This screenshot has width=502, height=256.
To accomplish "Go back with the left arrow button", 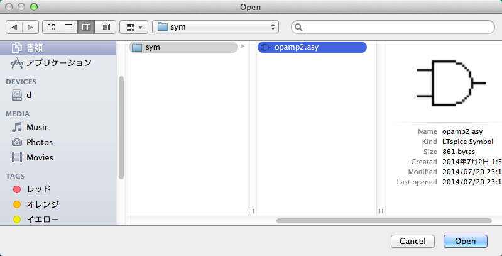I will click(14, 27).
